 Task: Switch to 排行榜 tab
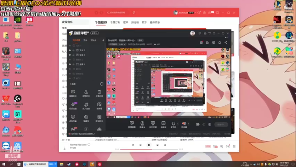(135, 22)
